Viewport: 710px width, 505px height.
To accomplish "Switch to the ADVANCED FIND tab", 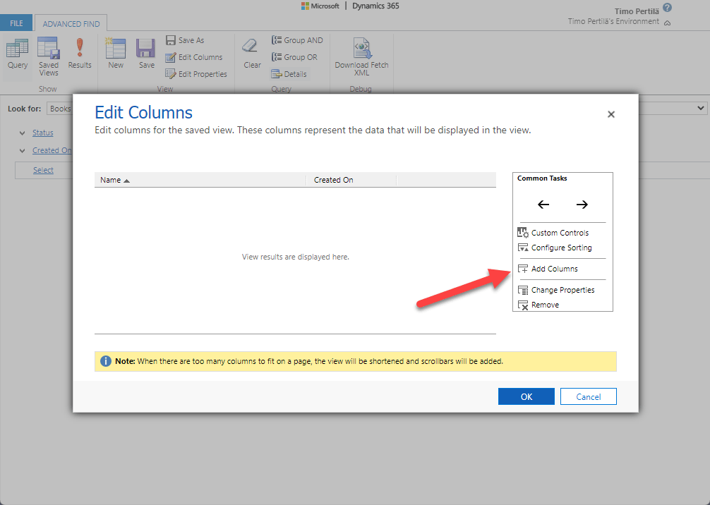I will pyautogui.click(x=71, y=23).
